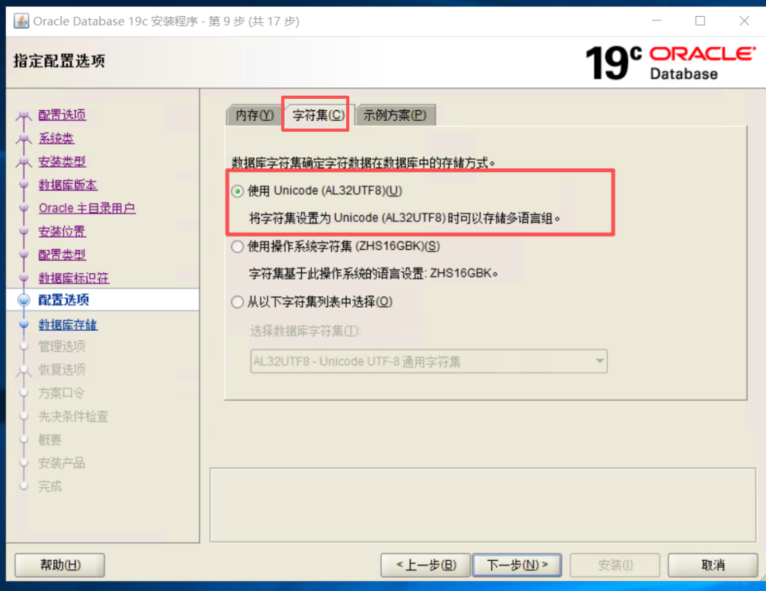The width and height of the screenshot is (766, 591).
Task: Proceed with the 下一步 button
Action: click(x=517, y=565)
